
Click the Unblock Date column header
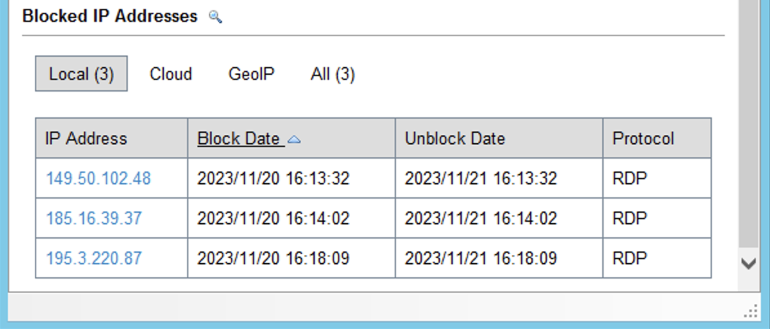[455, 139]
